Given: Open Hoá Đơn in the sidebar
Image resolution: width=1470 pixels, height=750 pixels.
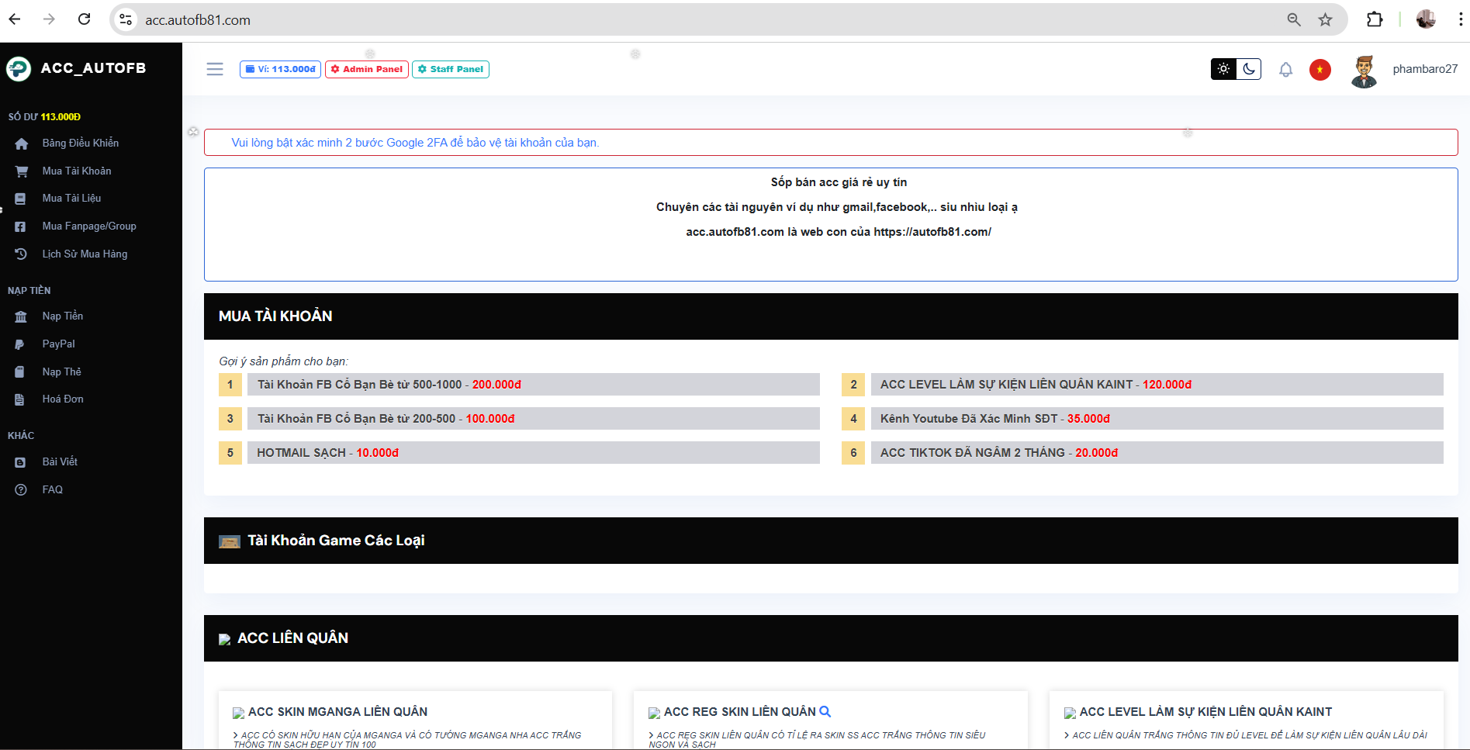Looking at the screenshot, I should tap(63, 399).
